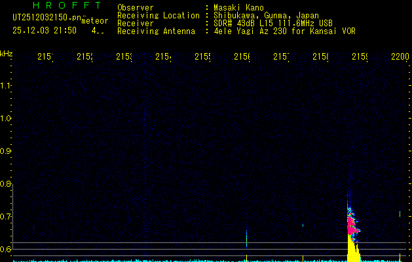Click the small cyan echo mid-spectrogram

tap(246, 235)
